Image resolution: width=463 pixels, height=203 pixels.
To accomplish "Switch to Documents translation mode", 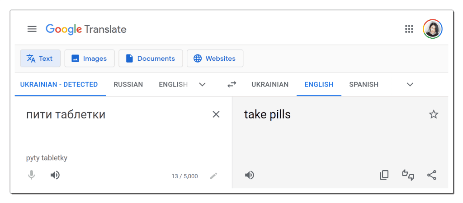I will tap(151, 59).
